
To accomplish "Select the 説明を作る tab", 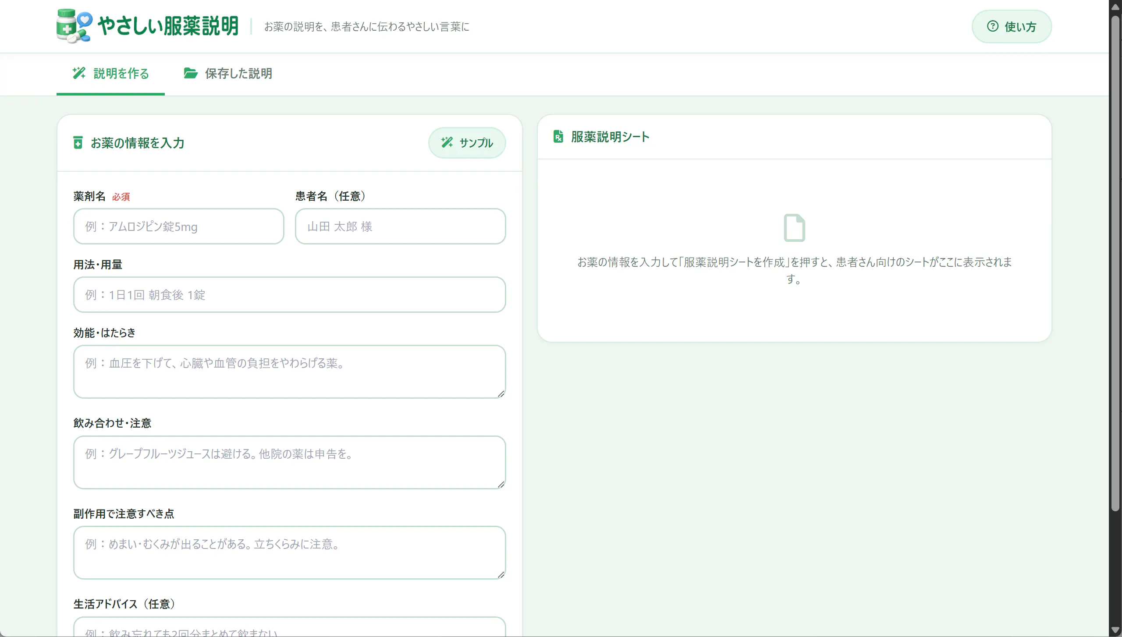I will (110, 74).
